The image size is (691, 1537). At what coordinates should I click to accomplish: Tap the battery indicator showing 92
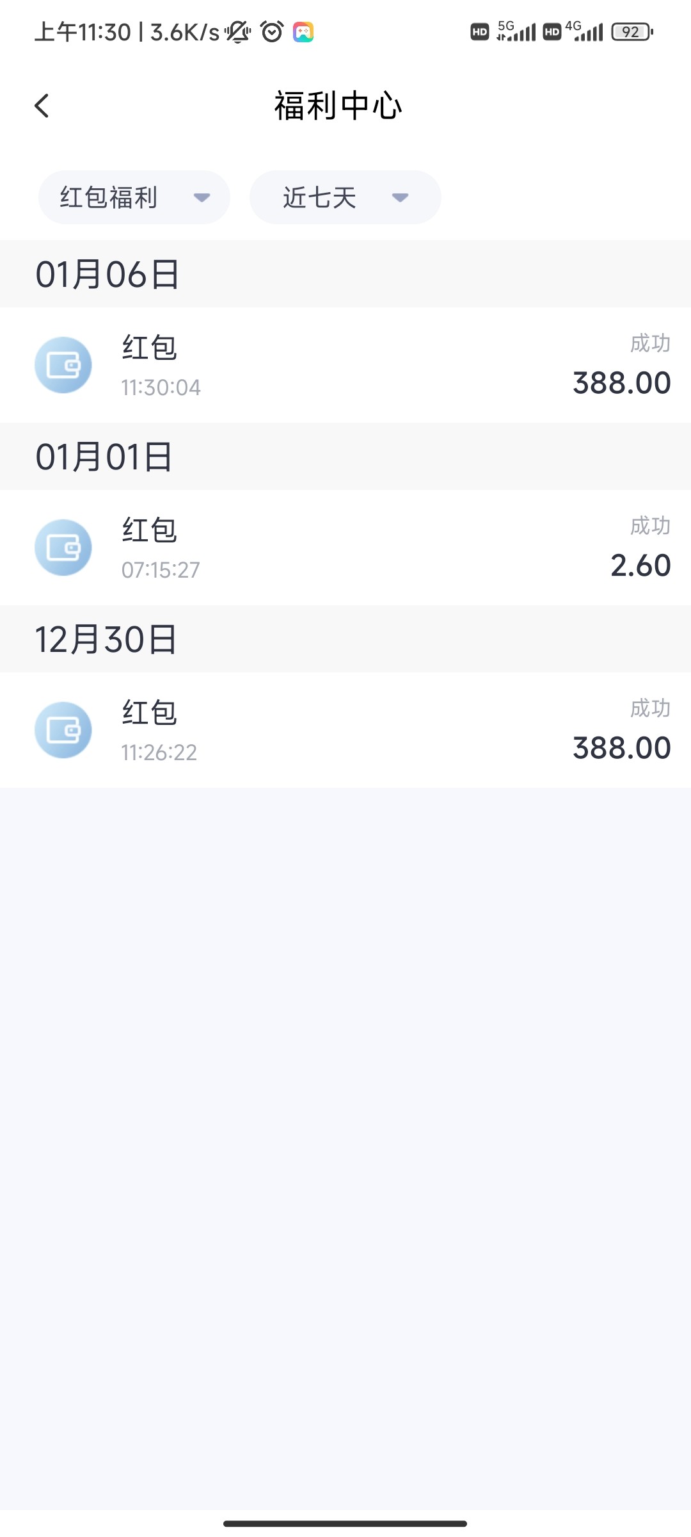pyautogui.click(x=631, y=31)
